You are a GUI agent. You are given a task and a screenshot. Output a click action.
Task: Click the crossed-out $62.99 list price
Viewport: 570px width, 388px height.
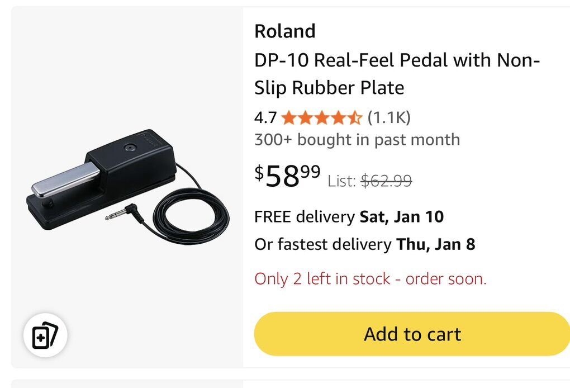[x=387, y=181]
